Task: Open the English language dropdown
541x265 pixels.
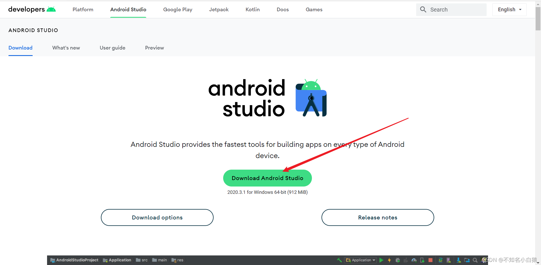Action: coord(509,10)
